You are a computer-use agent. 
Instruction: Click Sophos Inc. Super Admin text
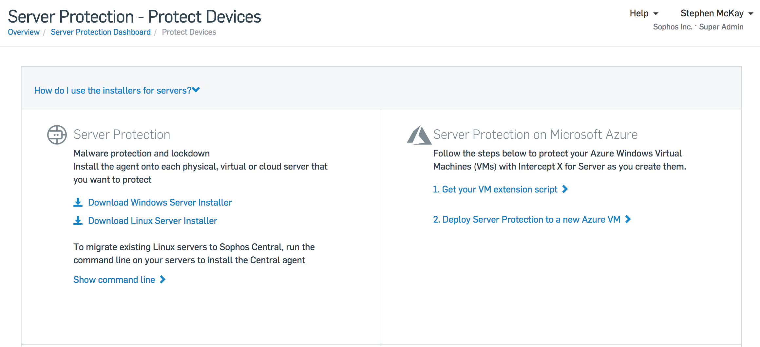click(698, 27)
